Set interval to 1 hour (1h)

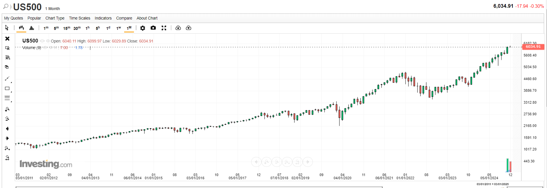(88, 28)
